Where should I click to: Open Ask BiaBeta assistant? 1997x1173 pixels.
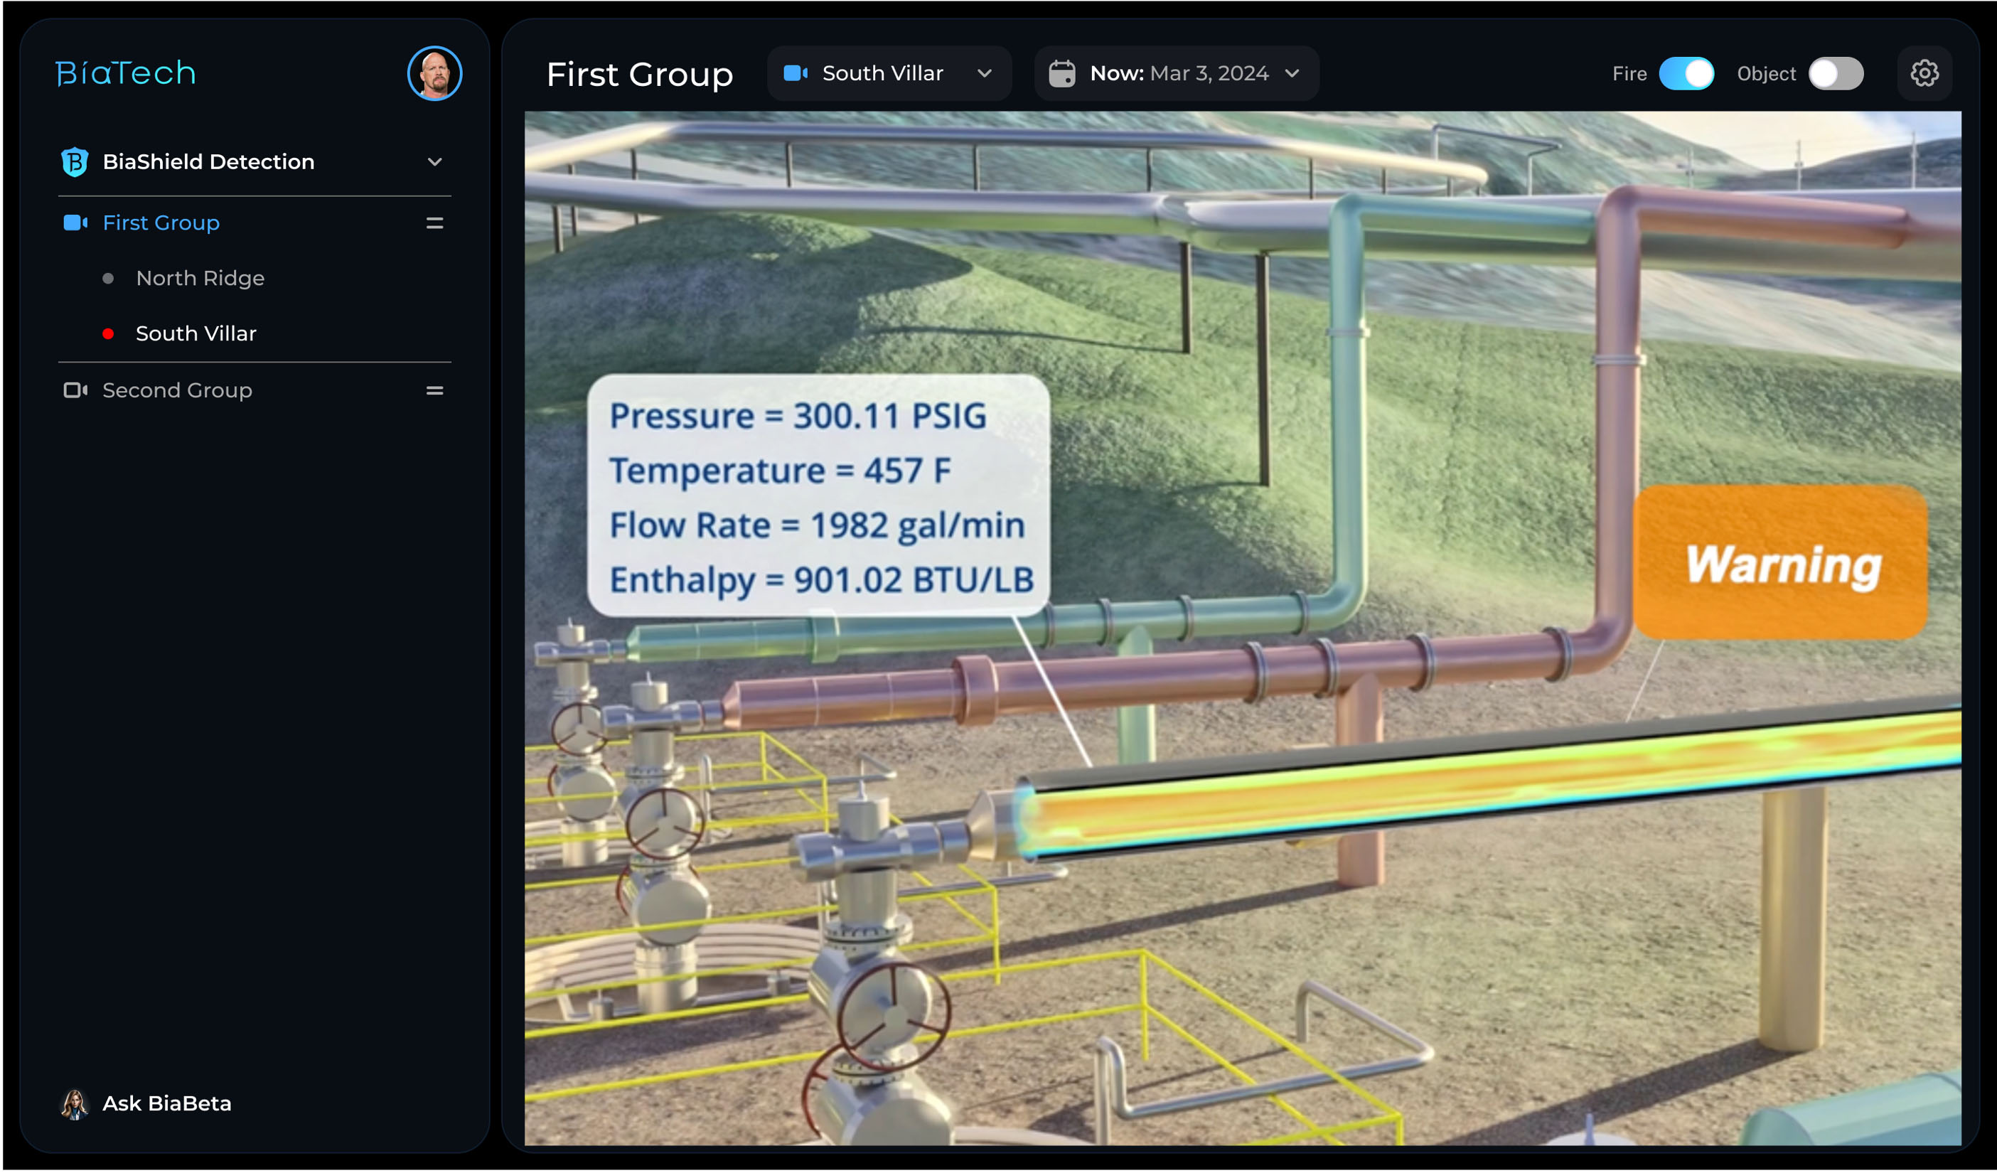tap(146, 1104)
